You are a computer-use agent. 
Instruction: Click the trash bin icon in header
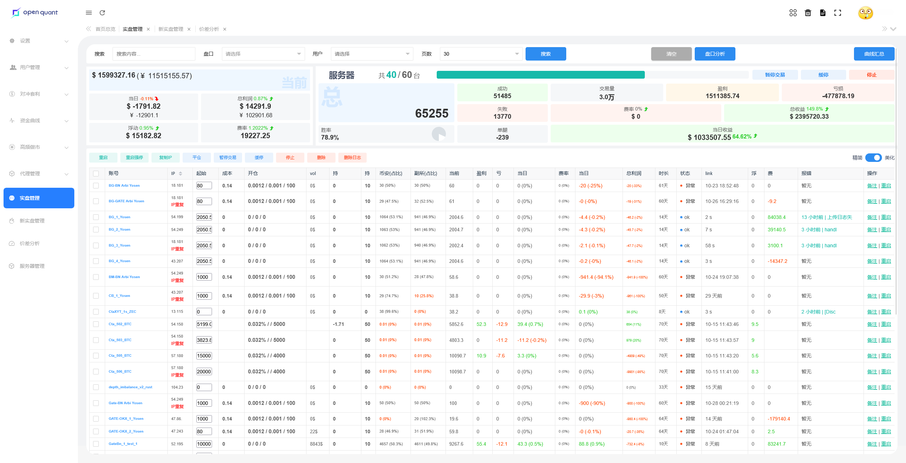tap(808, 13)
